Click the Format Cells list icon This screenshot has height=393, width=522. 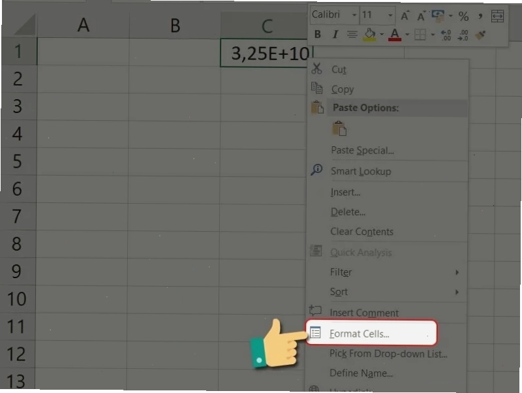315,332
